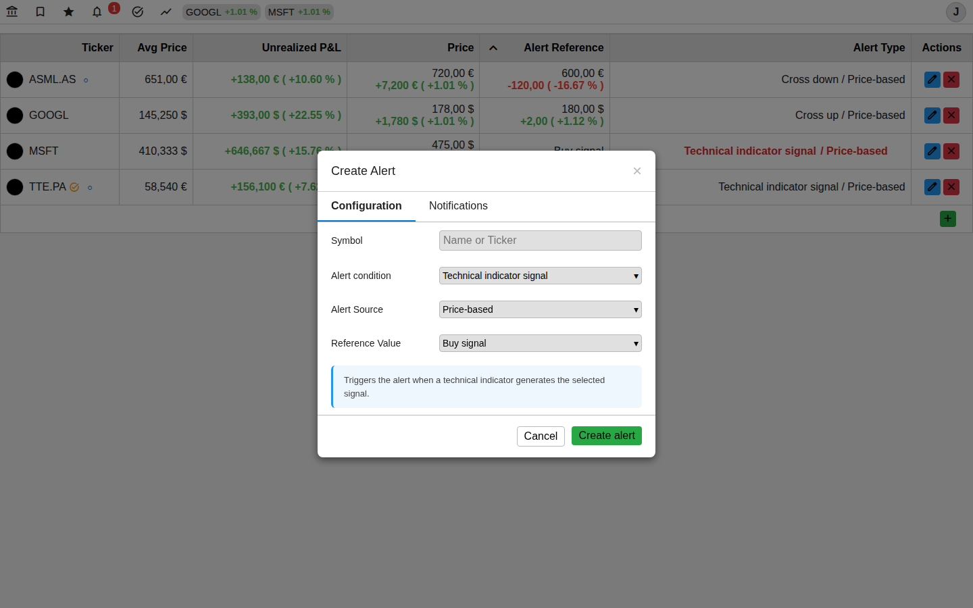The height and width of the screenshot is (608, 973).
Task: Edit the TTE.PA alert
Action: coord(932,187)
